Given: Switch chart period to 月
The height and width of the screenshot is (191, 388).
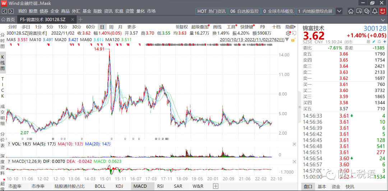Looking at the screenshot, I should pos(120,27).
